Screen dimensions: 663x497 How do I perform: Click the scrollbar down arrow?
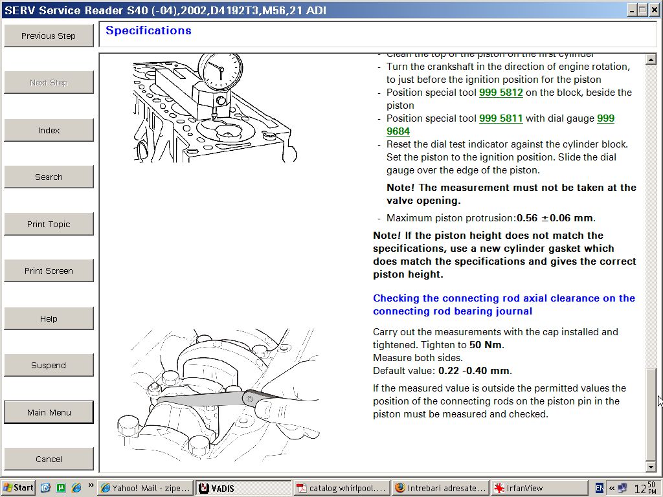click(651, 467)
